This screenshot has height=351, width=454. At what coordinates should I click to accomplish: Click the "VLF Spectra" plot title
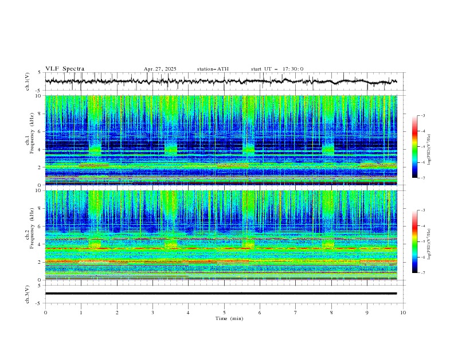(x=65, y=69)
